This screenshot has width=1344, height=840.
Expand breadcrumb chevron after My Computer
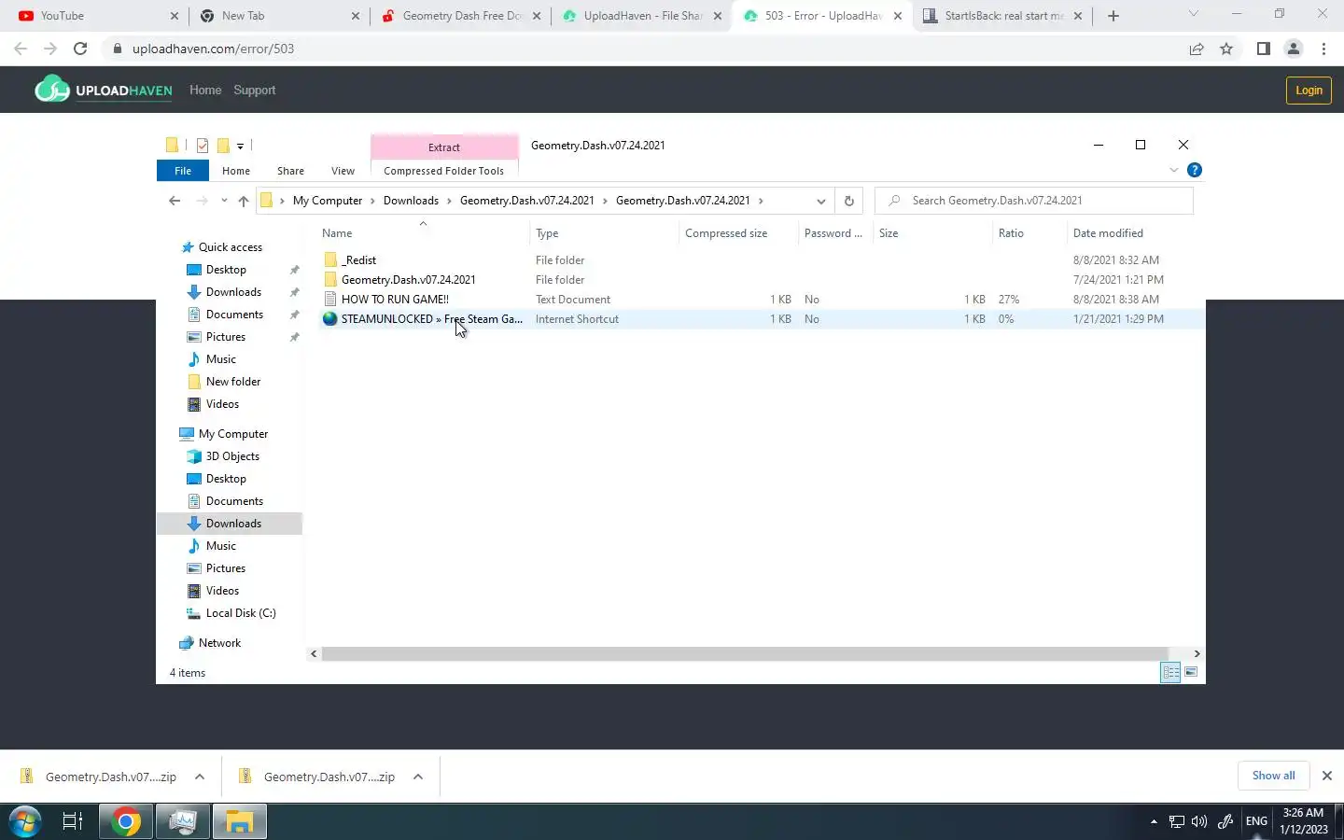(x=372, y=201)
